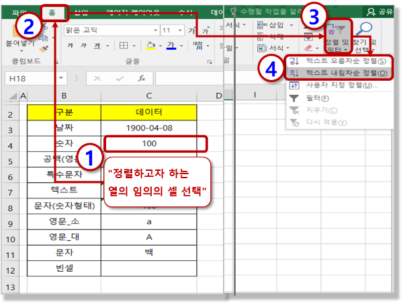Screen dimensions: 403x304
Task: Expand the fill color dropdown arrow
Action: (161, 46)
